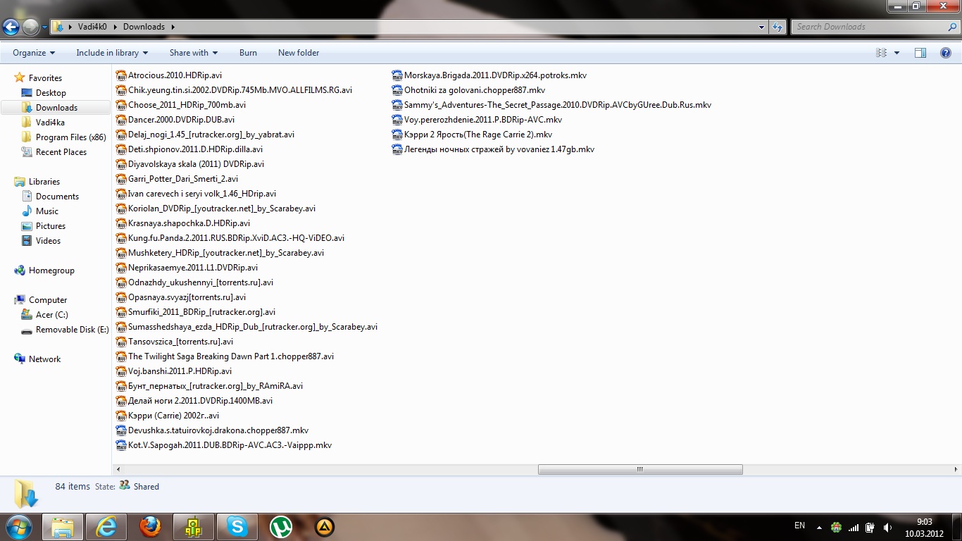
Task: Toggle the preview pane button
Action: pyautogui.click(x=920, y=53)
